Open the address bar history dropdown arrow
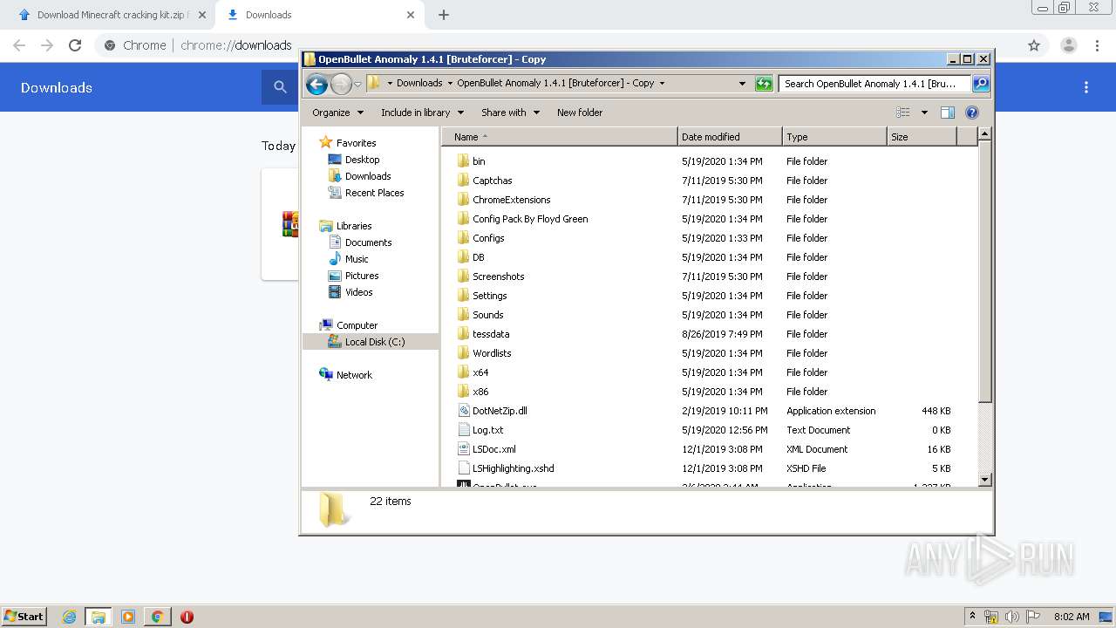The width and height of the screenshot is (1116, 628). (742, 84)
